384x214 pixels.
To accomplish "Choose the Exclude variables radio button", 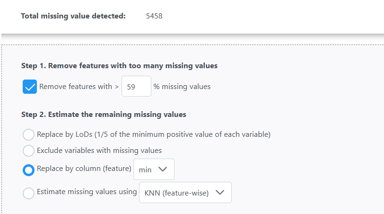I will tap(28, 151).
